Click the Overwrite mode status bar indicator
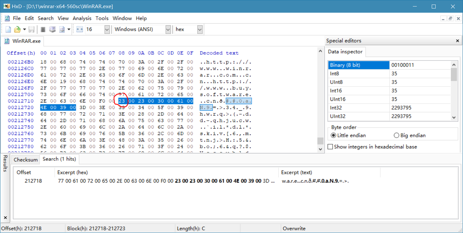The image size is (463, 233). pyautogui.click(x=294, y=228)
